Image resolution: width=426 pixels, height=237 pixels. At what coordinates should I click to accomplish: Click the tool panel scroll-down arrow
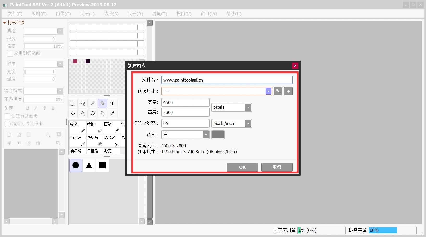pos(150,222)
